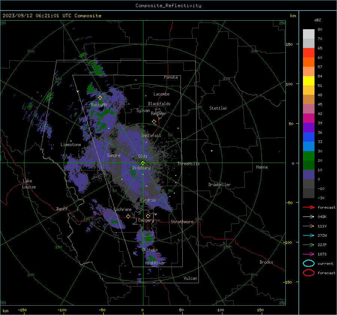The width and height of the screenshot is (337, 315).
Task: Click the blue 36 dBZ color swatch
Action: click(309, 137)
